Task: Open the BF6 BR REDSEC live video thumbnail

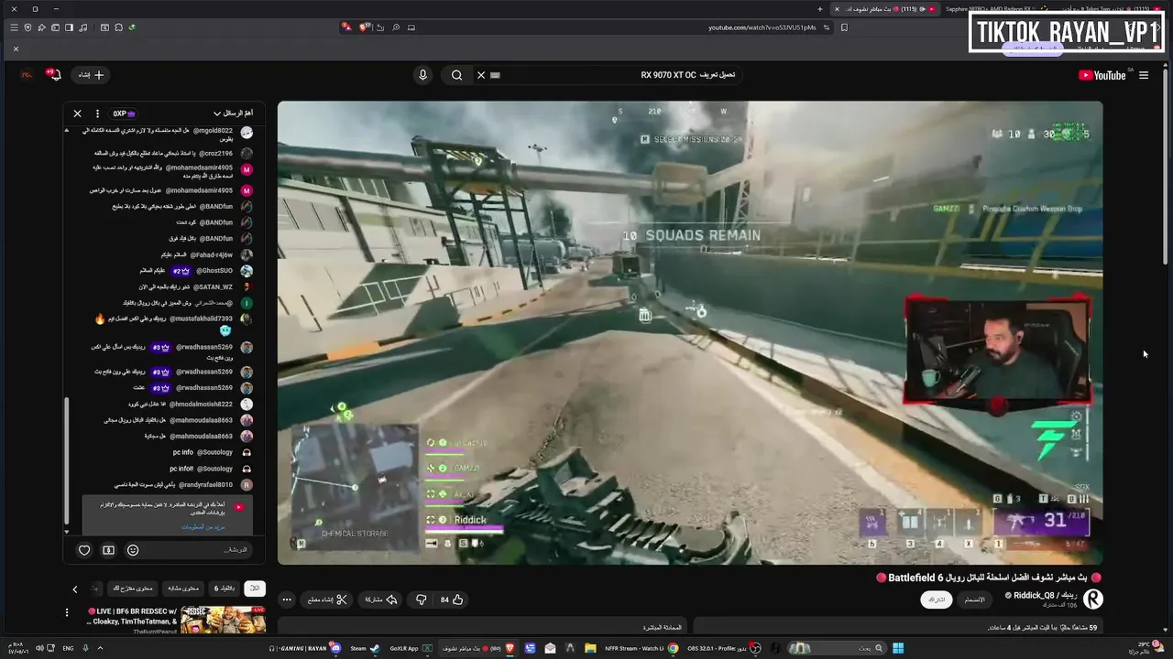Action: coord(223,620)
